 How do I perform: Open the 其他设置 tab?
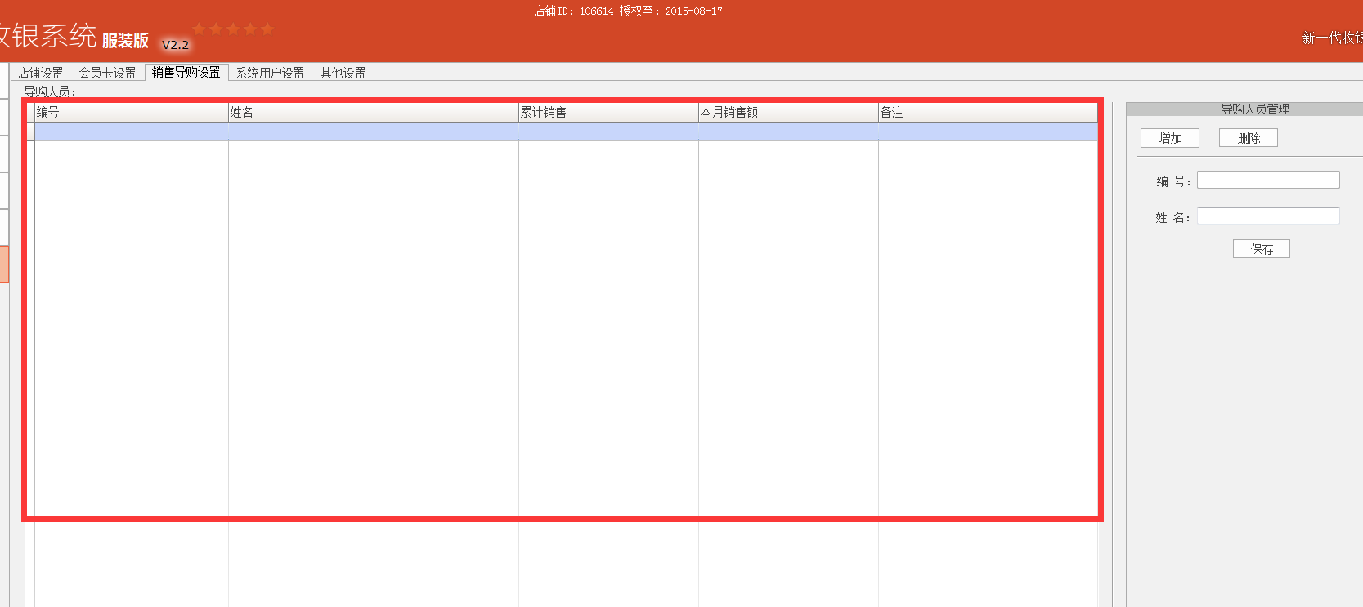pyautogui.click(x=343, y=73)
